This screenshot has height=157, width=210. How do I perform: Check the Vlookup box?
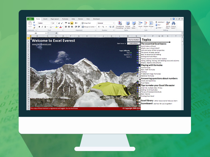tap(139, 72)
